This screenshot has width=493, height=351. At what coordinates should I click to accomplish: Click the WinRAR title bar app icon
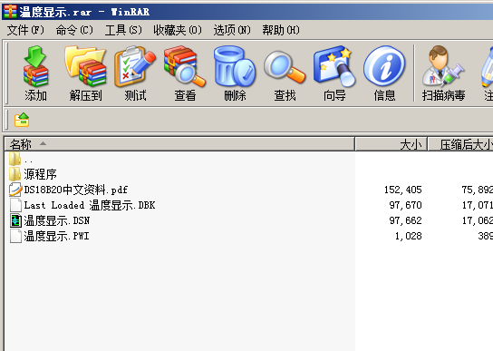point(10,12)
